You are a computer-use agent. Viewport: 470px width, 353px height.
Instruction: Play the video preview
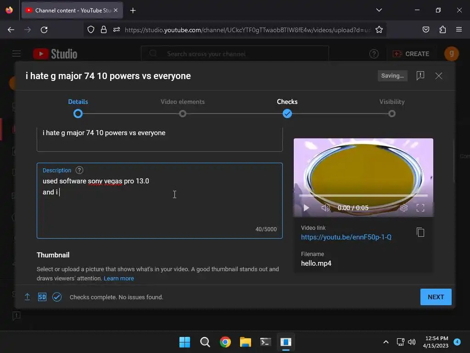(306, 208)
